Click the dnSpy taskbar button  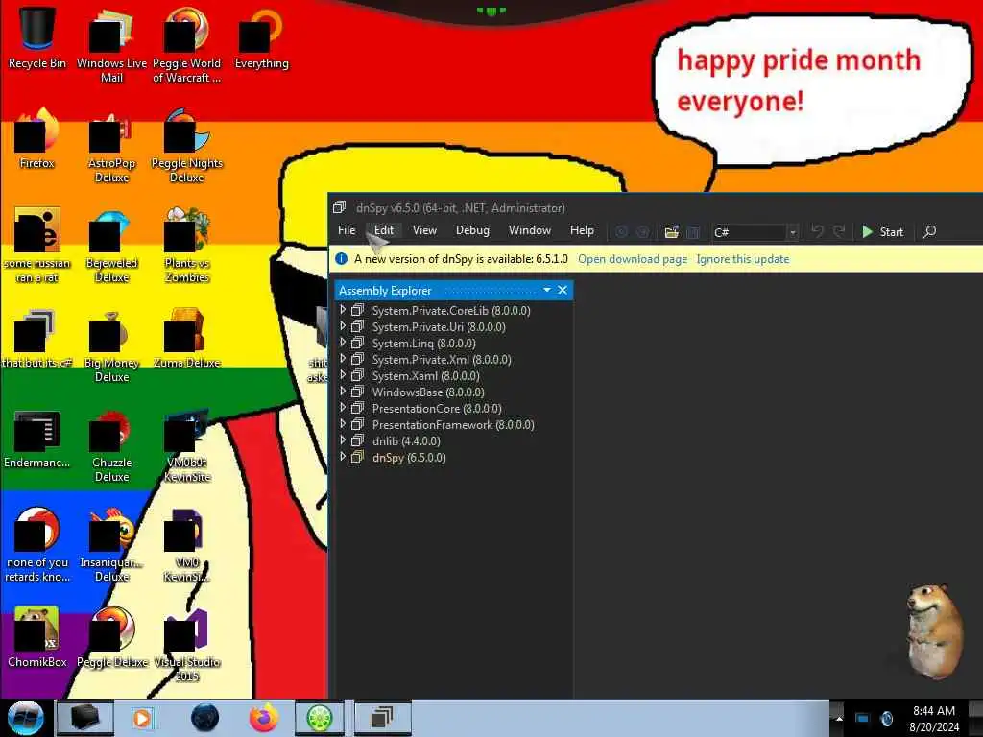(x=383, y=718)
